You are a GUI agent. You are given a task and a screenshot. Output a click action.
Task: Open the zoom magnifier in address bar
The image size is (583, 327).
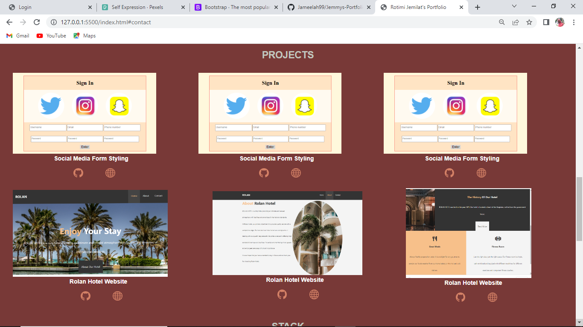(x=502, y=22)
